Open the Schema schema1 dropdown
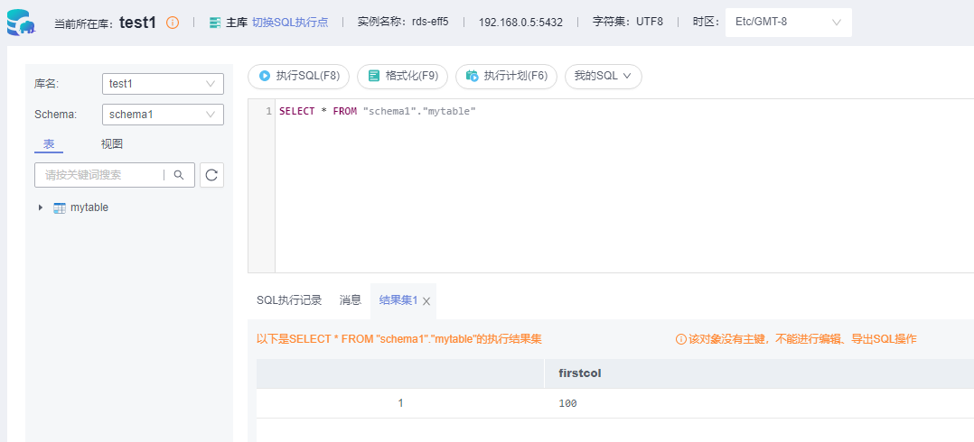974x442 pixels. click(x=163, y=114)
